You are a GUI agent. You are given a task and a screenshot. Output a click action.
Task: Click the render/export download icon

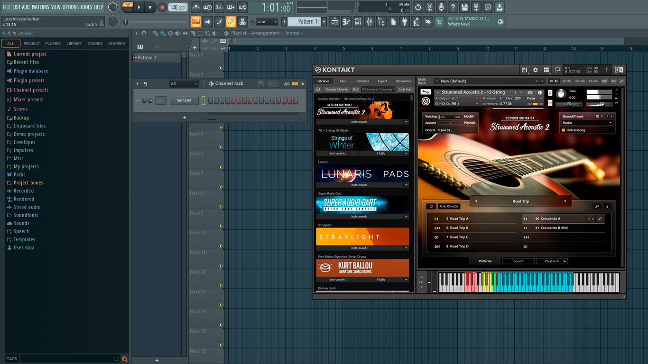[500, 7]
